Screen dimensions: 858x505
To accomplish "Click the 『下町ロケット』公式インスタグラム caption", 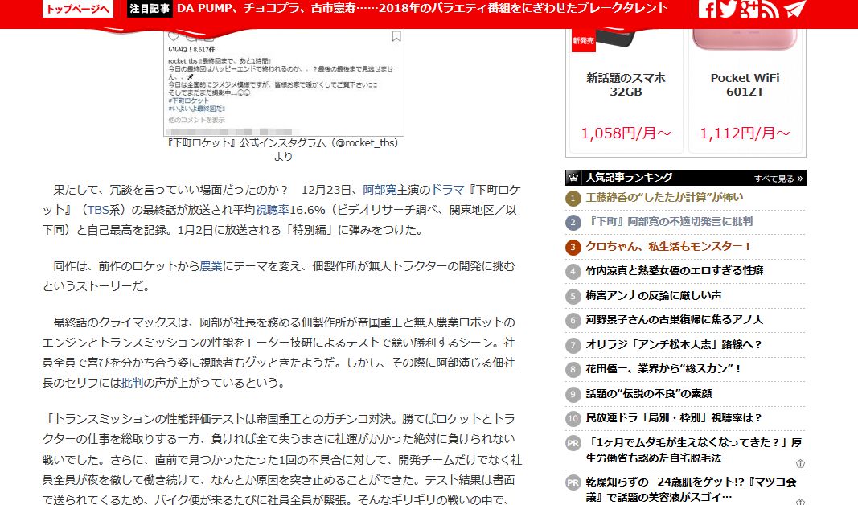I will click(283, 150).
